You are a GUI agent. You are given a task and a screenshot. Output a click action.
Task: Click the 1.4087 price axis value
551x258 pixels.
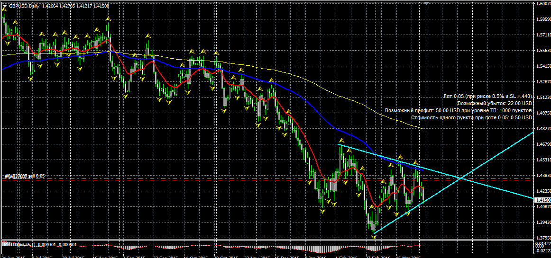click(543, 207)
